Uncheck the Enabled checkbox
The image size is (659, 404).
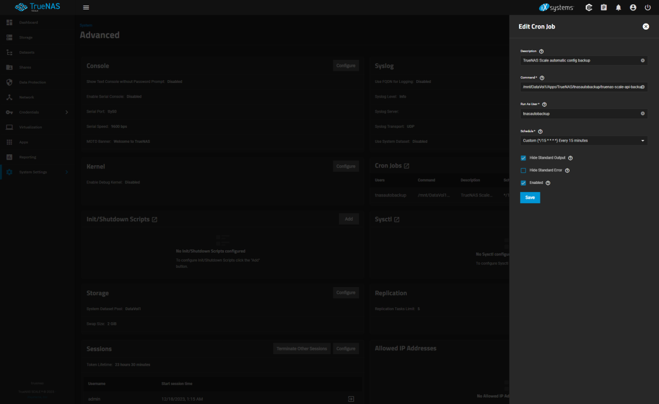pos(523,183)
